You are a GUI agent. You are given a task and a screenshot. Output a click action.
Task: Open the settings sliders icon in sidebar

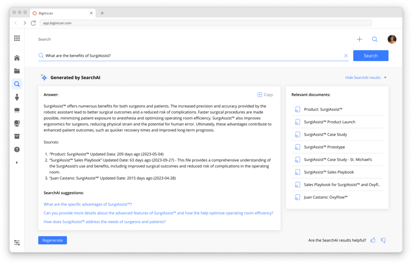17,243
